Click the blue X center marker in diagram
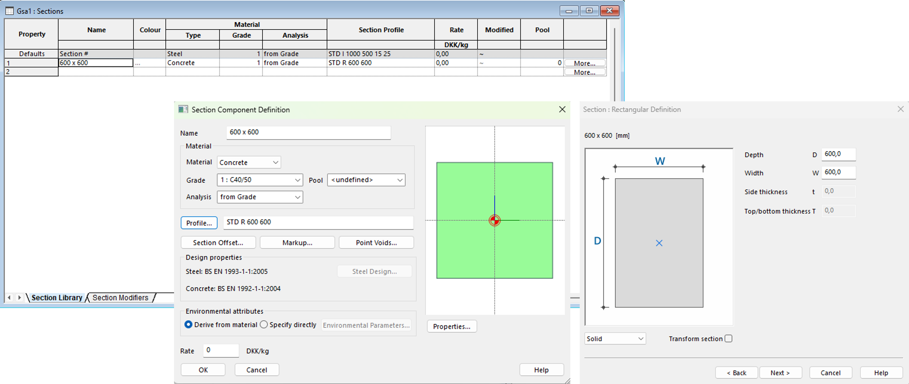This screenshot has width=909, height=384. 659,243
